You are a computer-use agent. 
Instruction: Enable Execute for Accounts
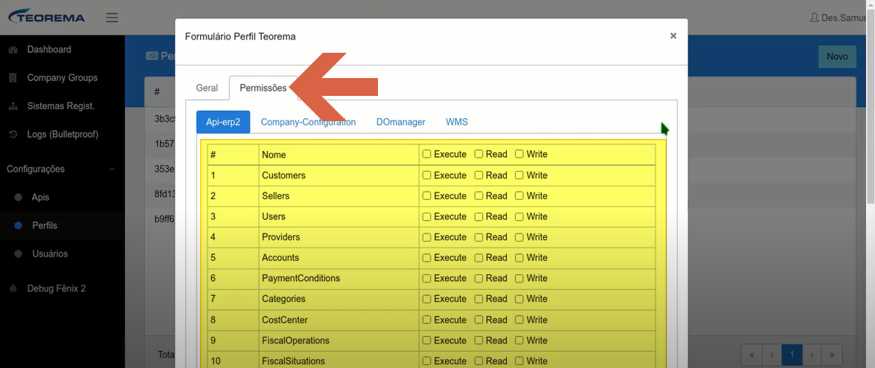[x=427, y=257]
